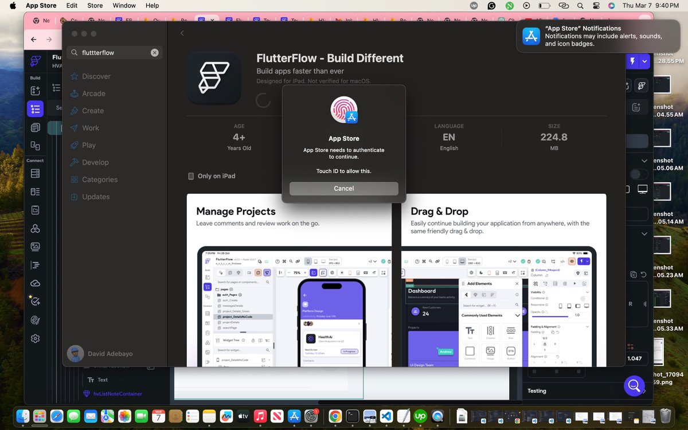Open David Adebayo account profile
The height and width of the screenshot is (430, 688).
[100, 354]
